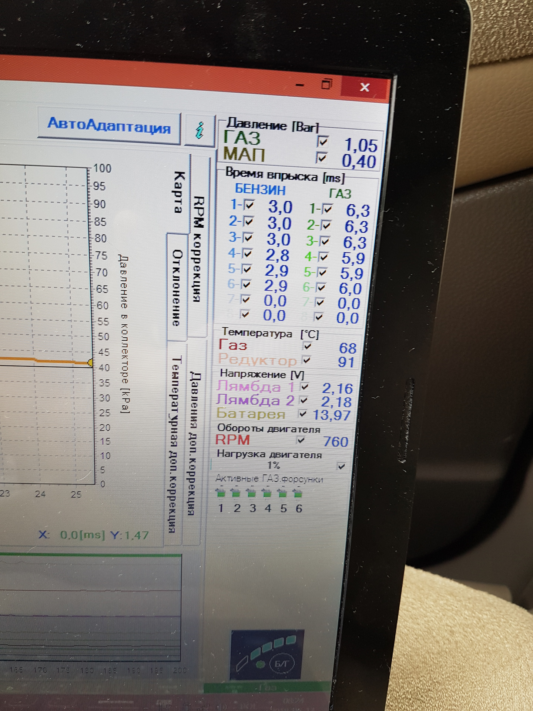Toggle ГАЗ injector 3 checkbox
The width and height of the screenshot is (533, 711).
click(325, 241)
